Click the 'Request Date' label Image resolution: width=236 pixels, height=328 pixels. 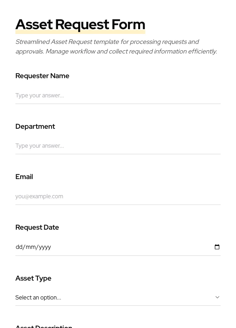pyautogui.click(x=37, y=227)
